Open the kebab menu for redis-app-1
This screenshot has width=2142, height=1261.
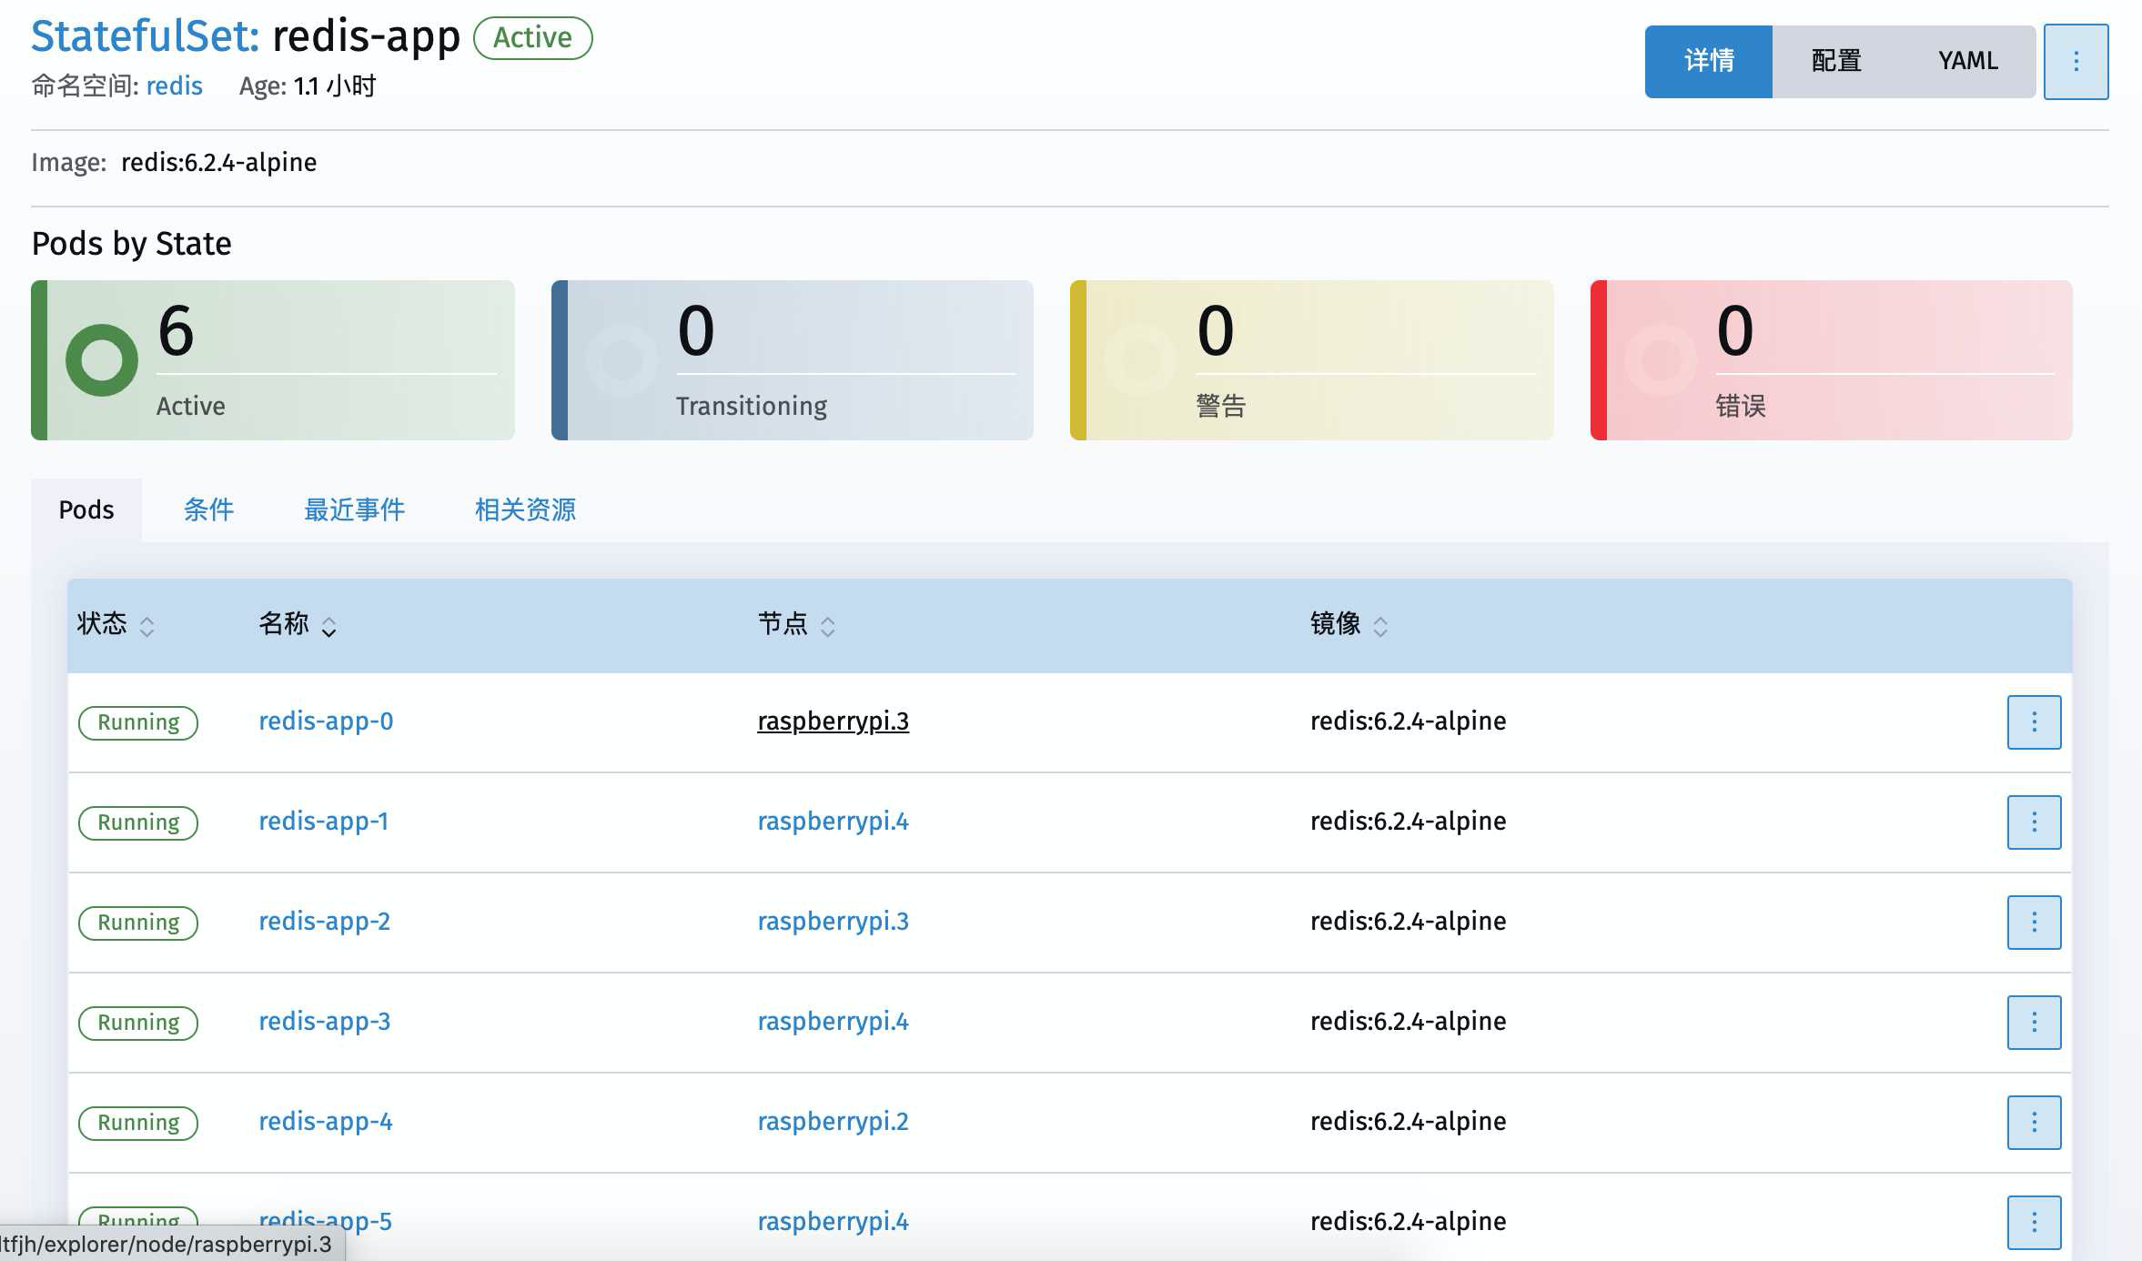[2034, 822]
